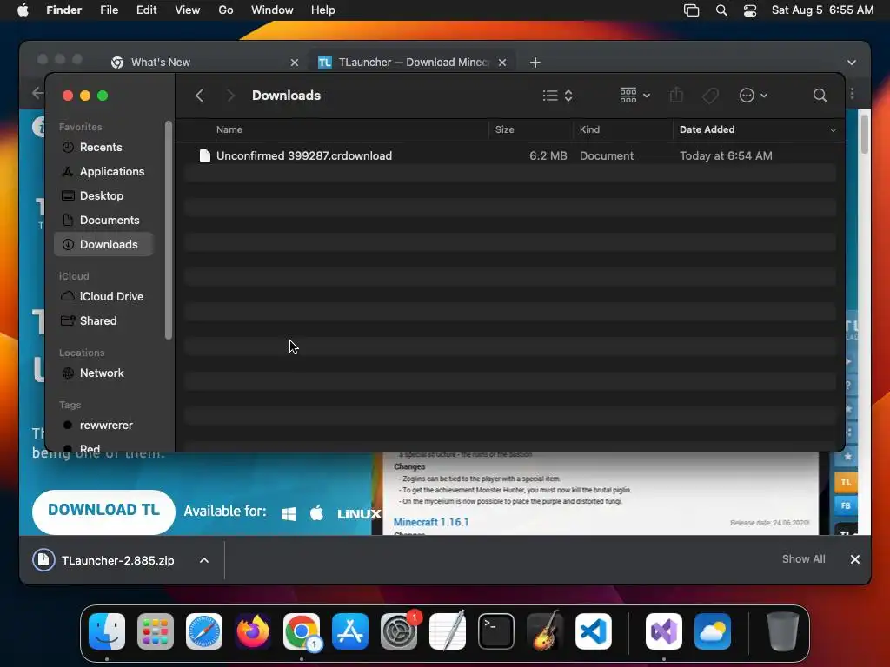The image size is (890, 667).
Task: Open the Window menu
Action: click(x=272, y=10)
